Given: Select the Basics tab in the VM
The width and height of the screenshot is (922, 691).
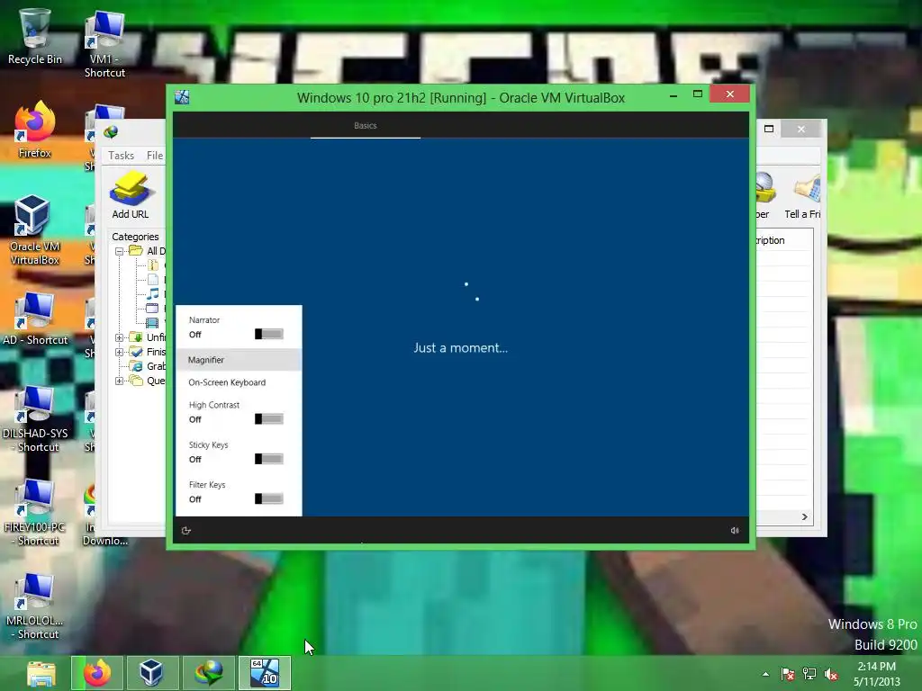Looking at the screenshot, I should (366, 126).
